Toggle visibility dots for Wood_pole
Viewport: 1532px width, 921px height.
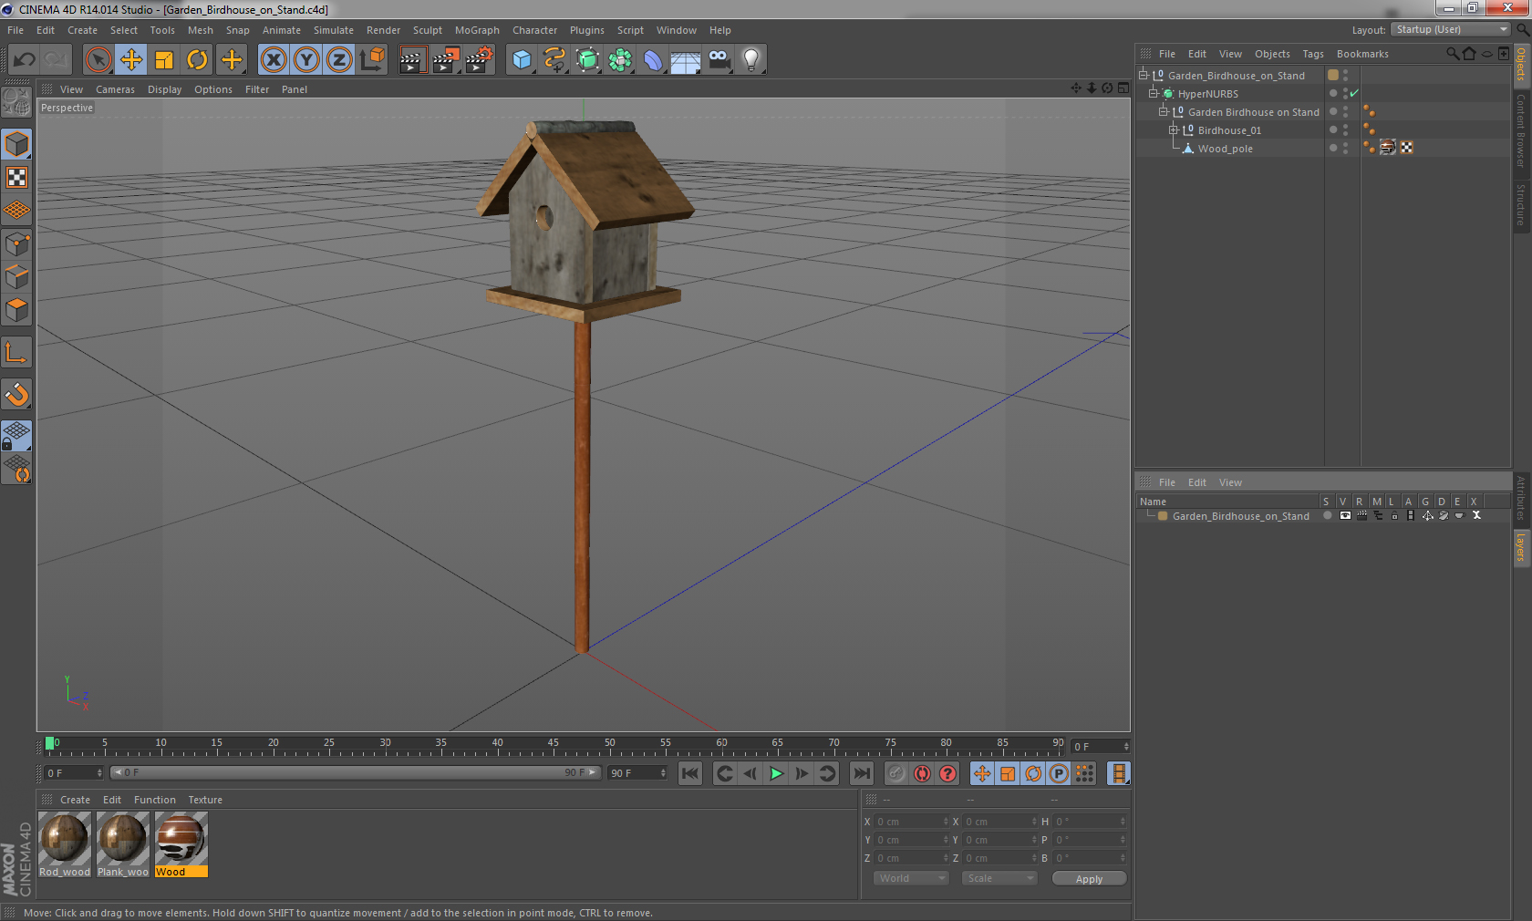pos(1346,148)
